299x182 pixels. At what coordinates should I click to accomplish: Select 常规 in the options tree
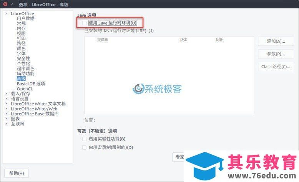click(21, 23)
